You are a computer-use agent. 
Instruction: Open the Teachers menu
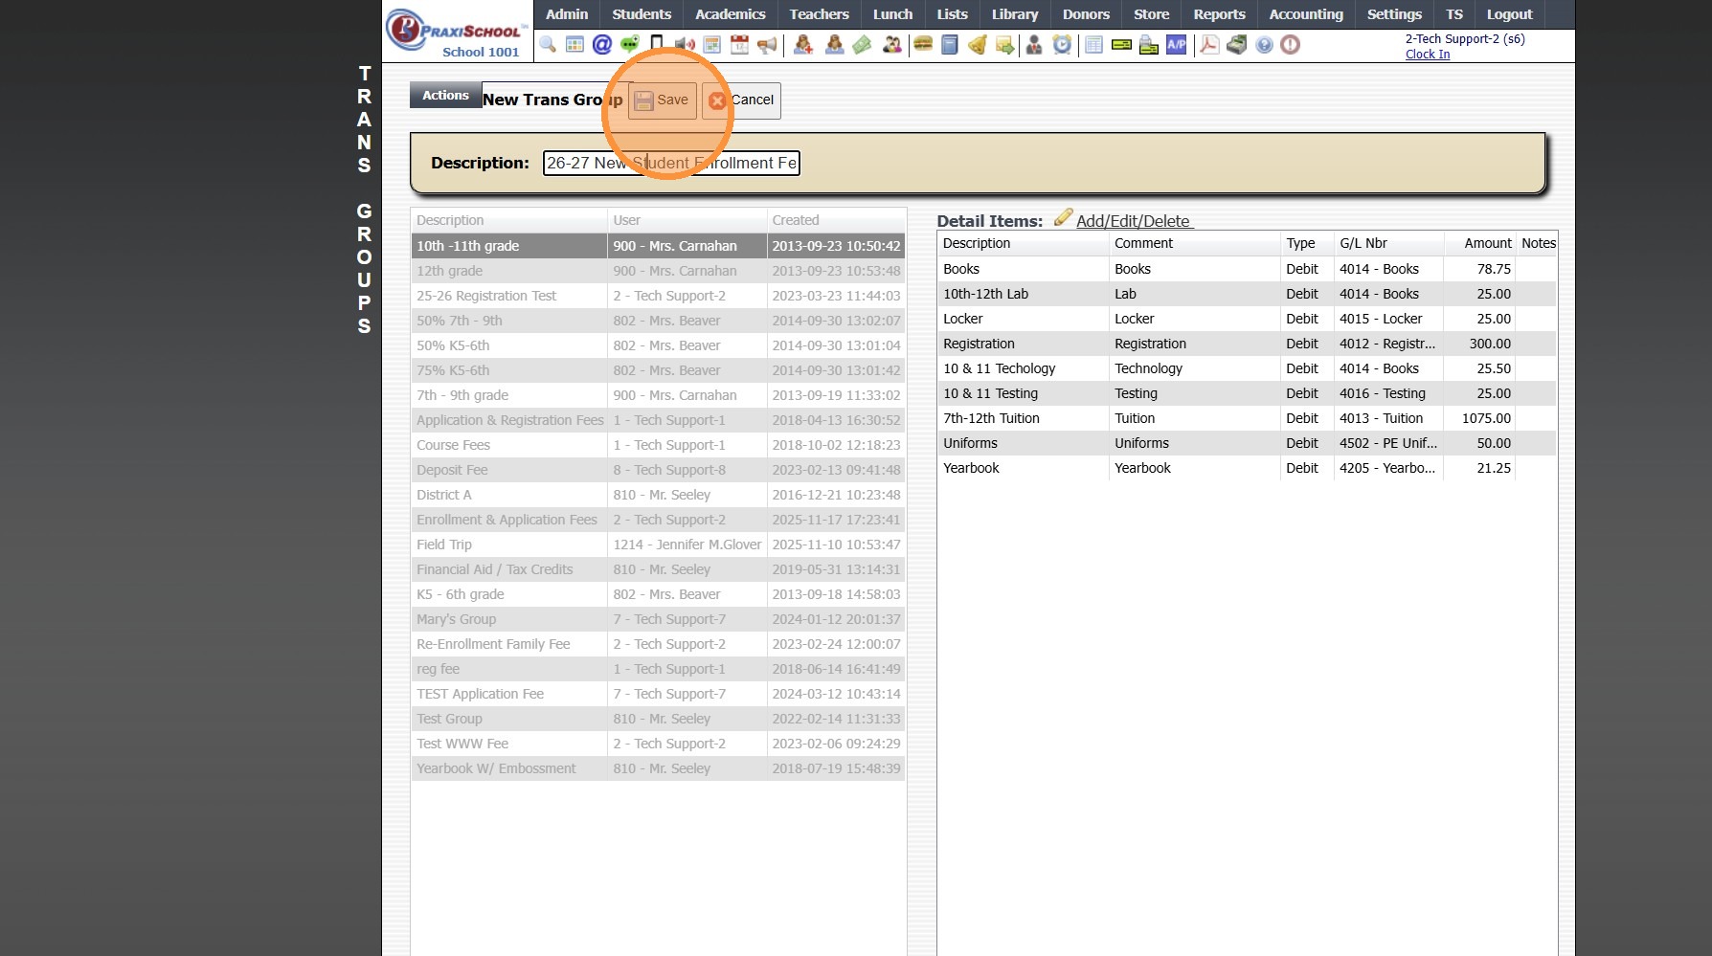819,14
